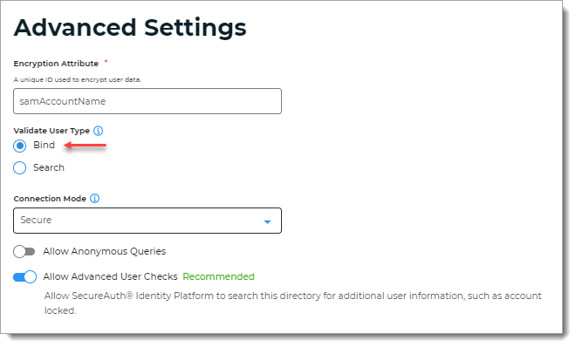Click the Allow Advanced User Checks label
The height and width of the screenshot is (347, 576).
(x=110, y=276)
